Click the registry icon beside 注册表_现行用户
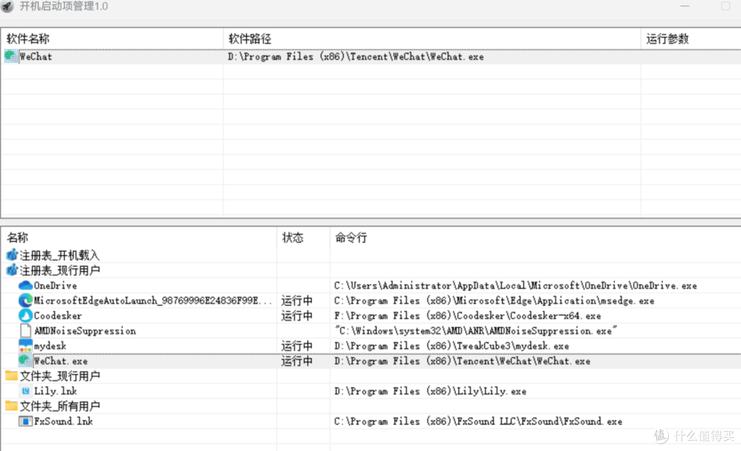 click(x=12, y=270)
